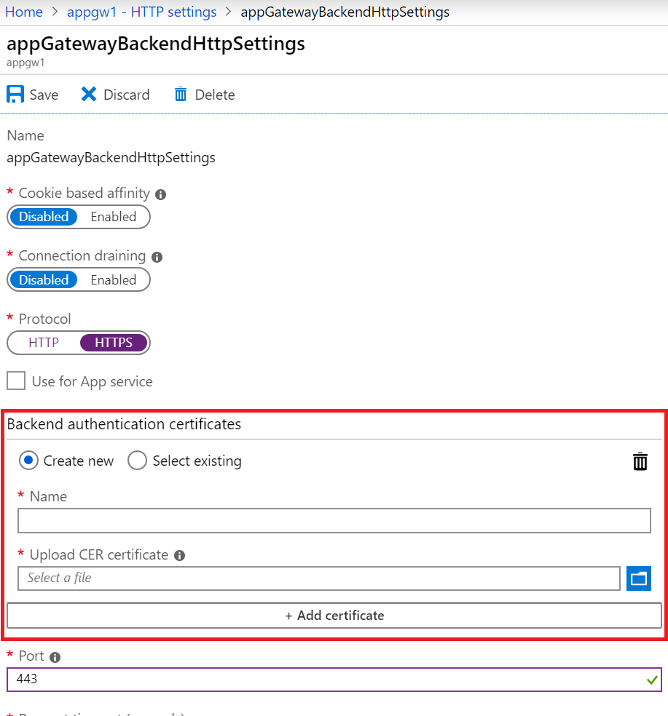Image resolution: width=668 pixels, height=716 pixels.
Task: Enable Cookie based affinity
Action: pyautogui.click(x=113, y=216)
